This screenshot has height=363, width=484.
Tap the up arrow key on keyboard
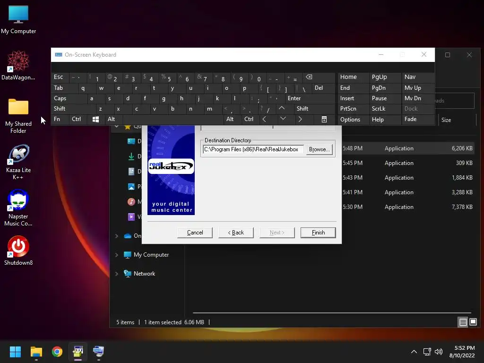[282, 109]
